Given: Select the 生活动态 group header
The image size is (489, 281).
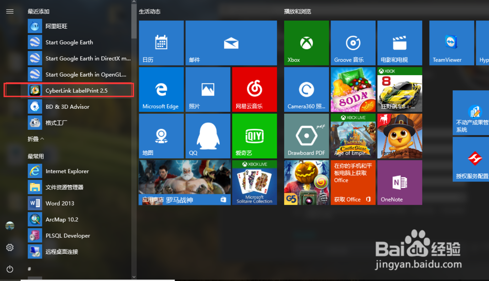Looking at the screenshot, I should pos(150,12).
